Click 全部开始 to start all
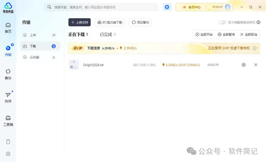The image size is (266, 162). (x=204, y=35)
